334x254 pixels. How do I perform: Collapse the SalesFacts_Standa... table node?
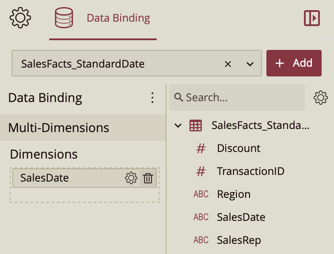178,125
